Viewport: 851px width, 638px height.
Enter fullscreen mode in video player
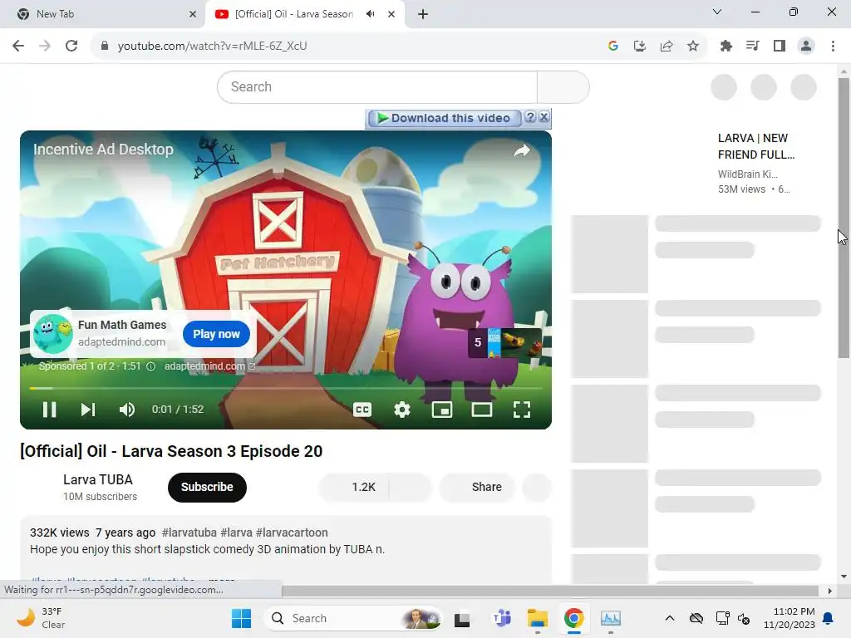click(522, 410)
